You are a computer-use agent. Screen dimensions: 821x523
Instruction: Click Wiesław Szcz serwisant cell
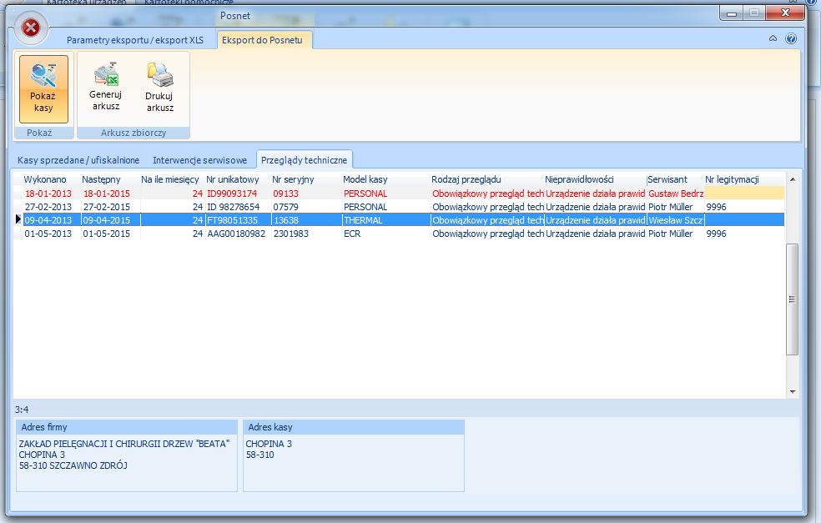click(x=676, y=220)
